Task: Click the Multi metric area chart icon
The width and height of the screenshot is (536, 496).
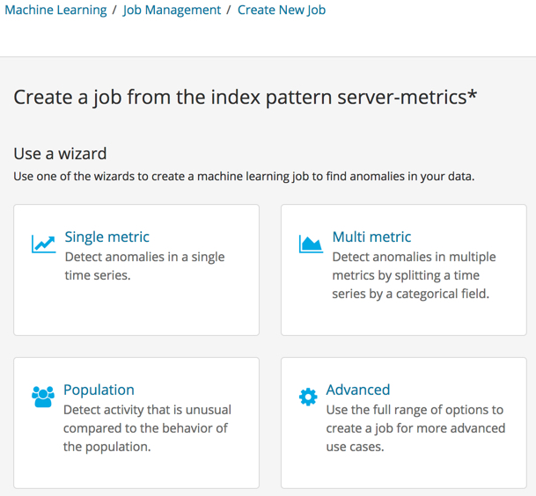Action: [311, 244]
